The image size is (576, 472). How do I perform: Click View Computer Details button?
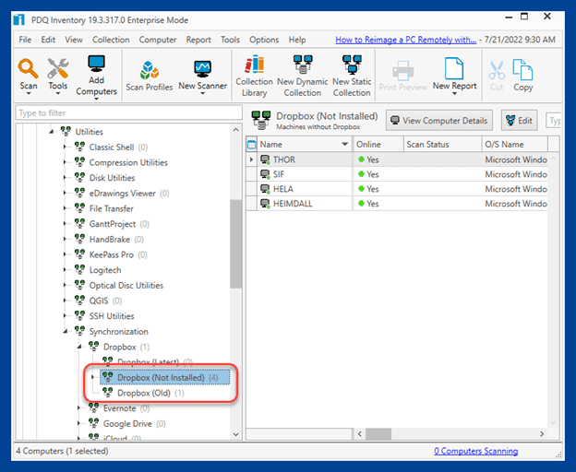coord(439,120)
